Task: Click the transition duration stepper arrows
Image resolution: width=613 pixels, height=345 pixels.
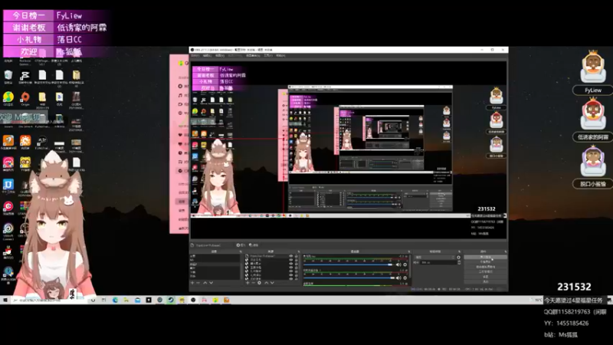Action: point(459,262)
